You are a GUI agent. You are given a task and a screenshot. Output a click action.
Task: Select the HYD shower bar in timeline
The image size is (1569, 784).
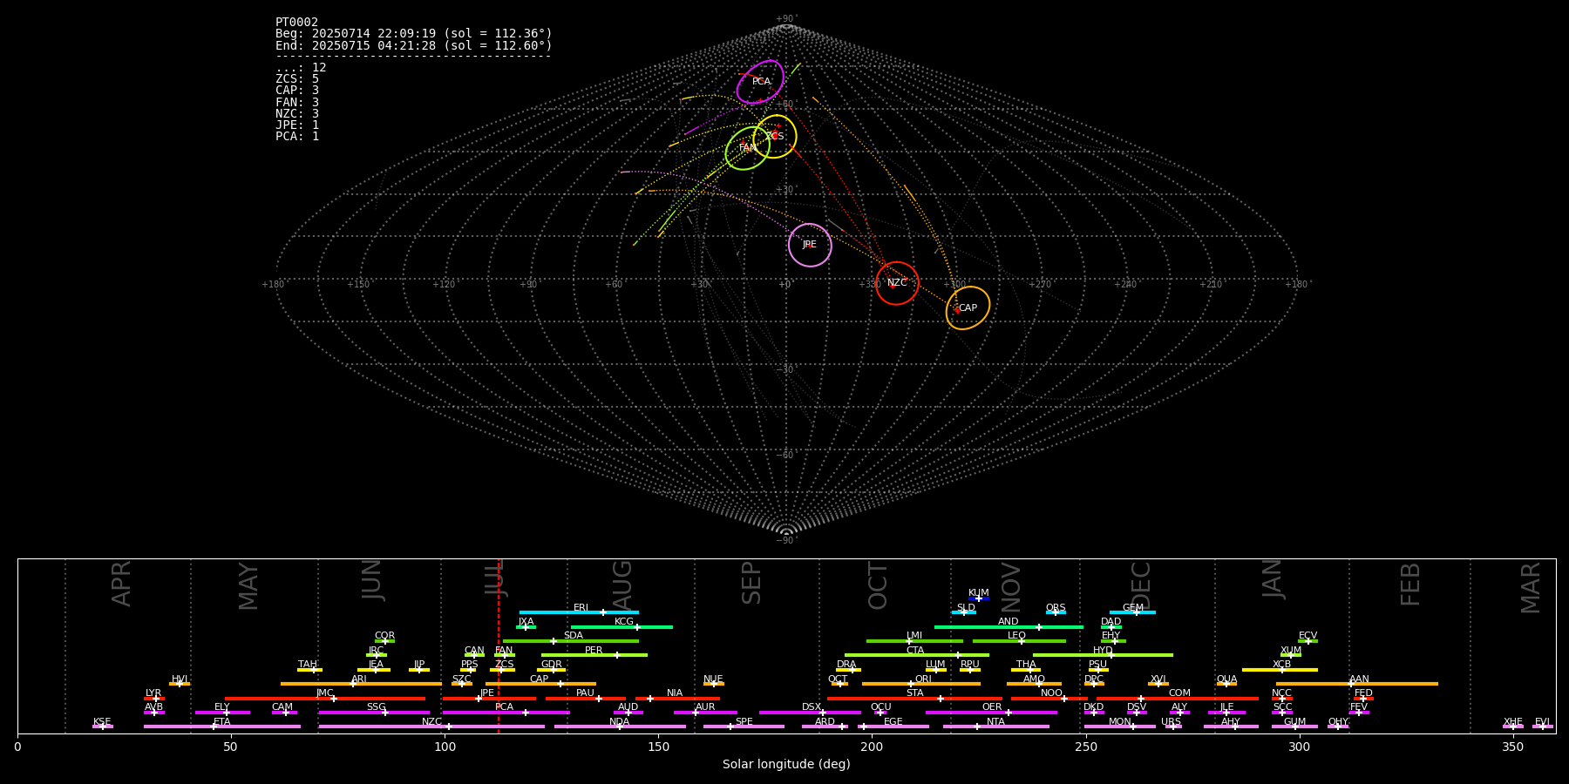pyautogui.click(x=1103, y=655)
